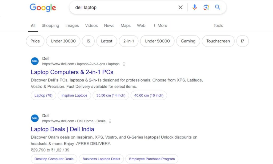Viewport: 273px width, 164px height.
Task: Select the I7 filter chip
Action: pos(243,41)
